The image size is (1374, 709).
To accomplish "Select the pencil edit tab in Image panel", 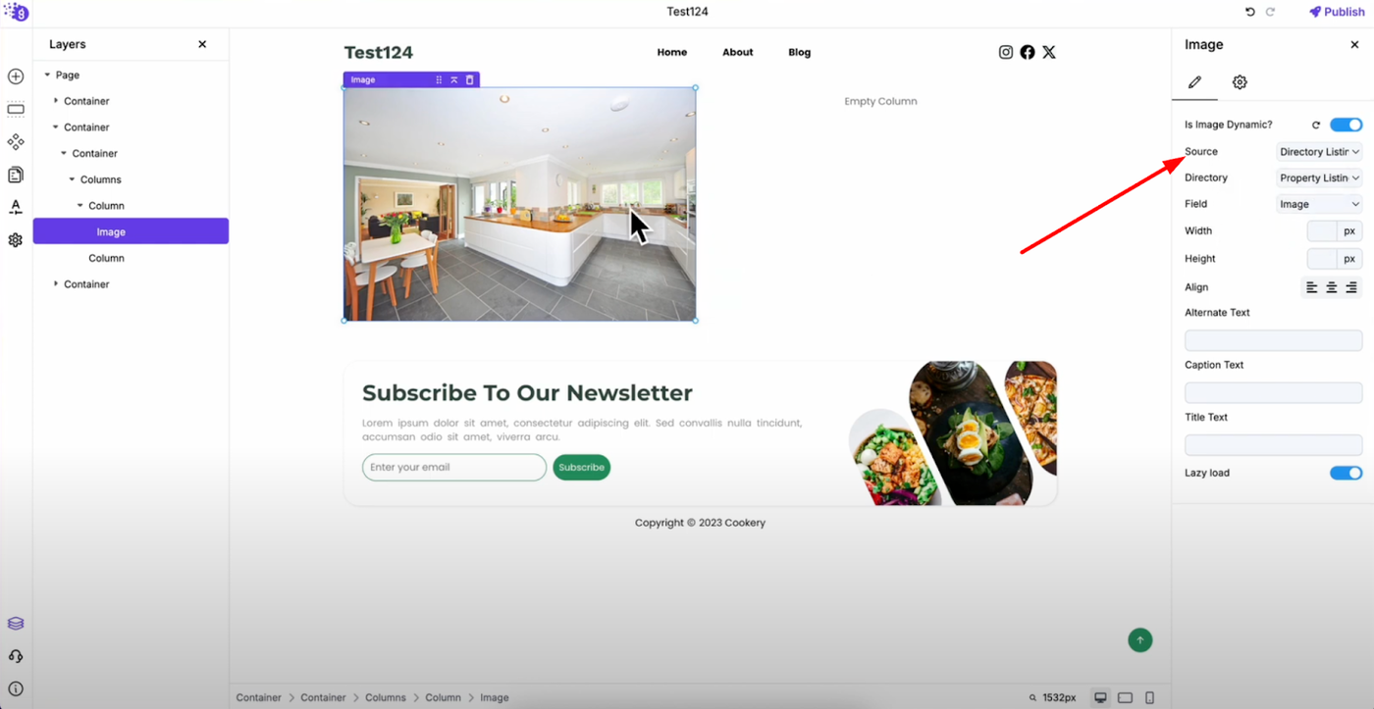I will pos(1194,82).
